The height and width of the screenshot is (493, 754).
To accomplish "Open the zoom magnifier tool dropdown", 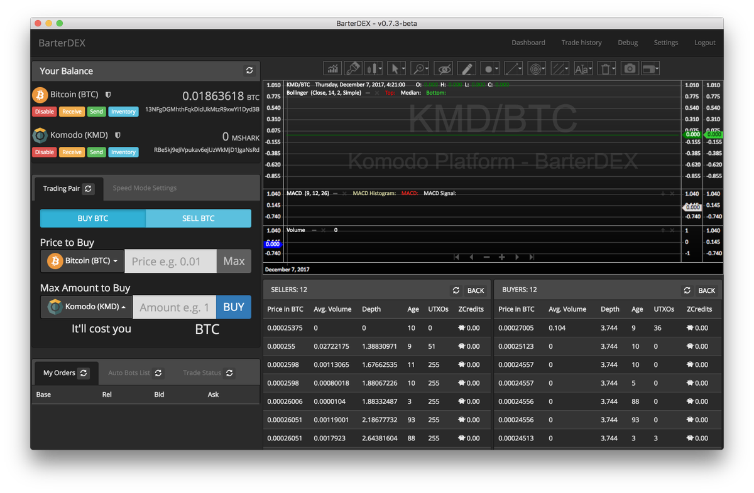I will pos(420,68).
